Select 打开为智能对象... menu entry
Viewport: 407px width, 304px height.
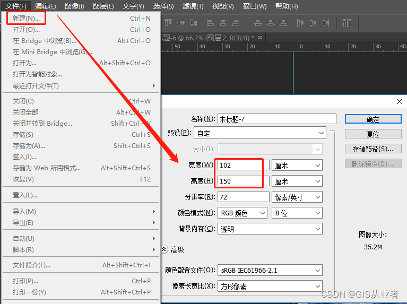pos(81,74)
